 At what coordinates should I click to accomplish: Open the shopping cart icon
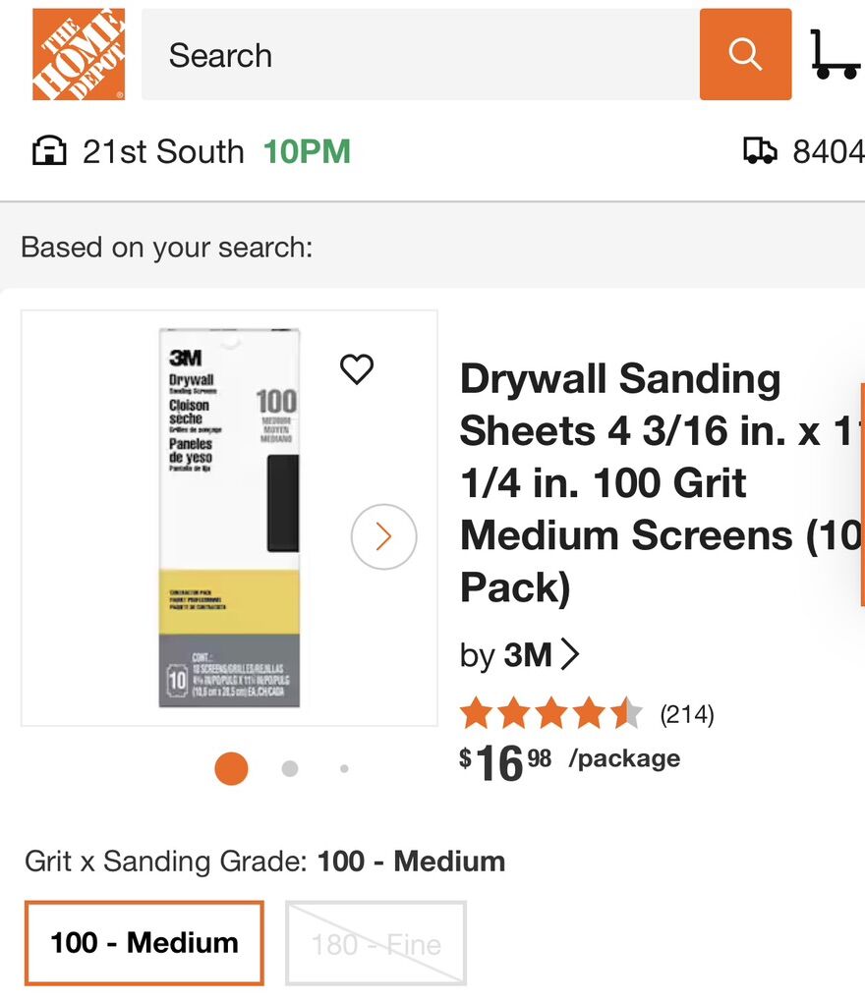pyautogui.click(x=836, y=55)
